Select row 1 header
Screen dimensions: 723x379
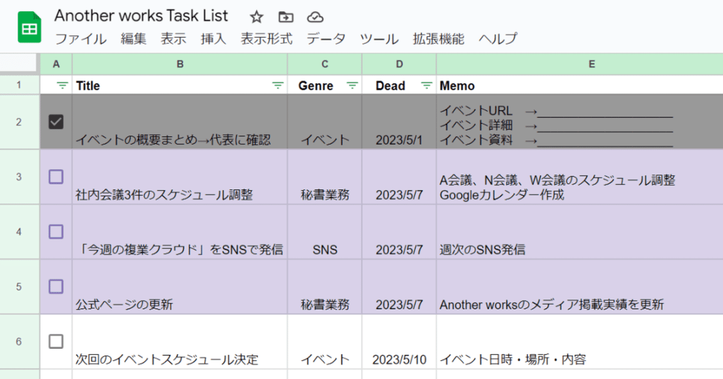19,85
